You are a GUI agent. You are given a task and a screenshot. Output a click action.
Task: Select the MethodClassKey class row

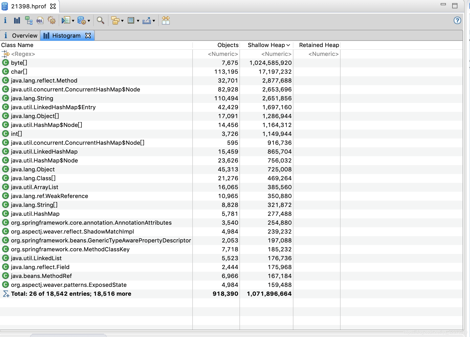231,249
